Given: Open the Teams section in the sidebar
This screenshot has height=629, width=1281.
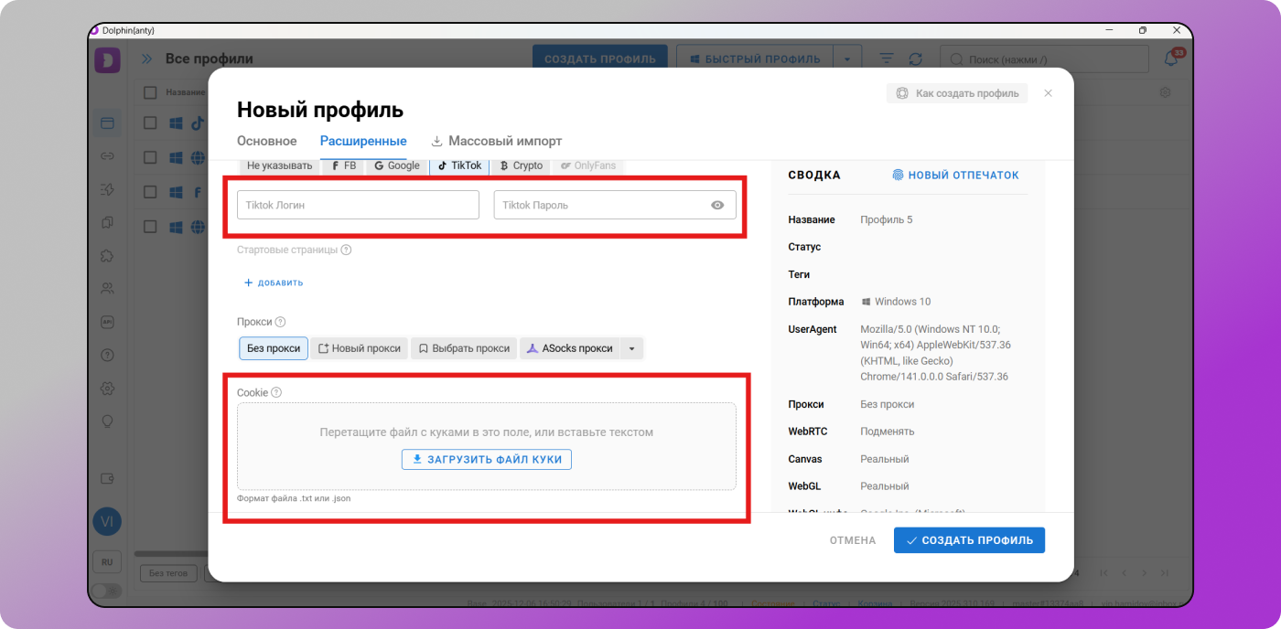Looking at the screenshot, I should 107,288.
